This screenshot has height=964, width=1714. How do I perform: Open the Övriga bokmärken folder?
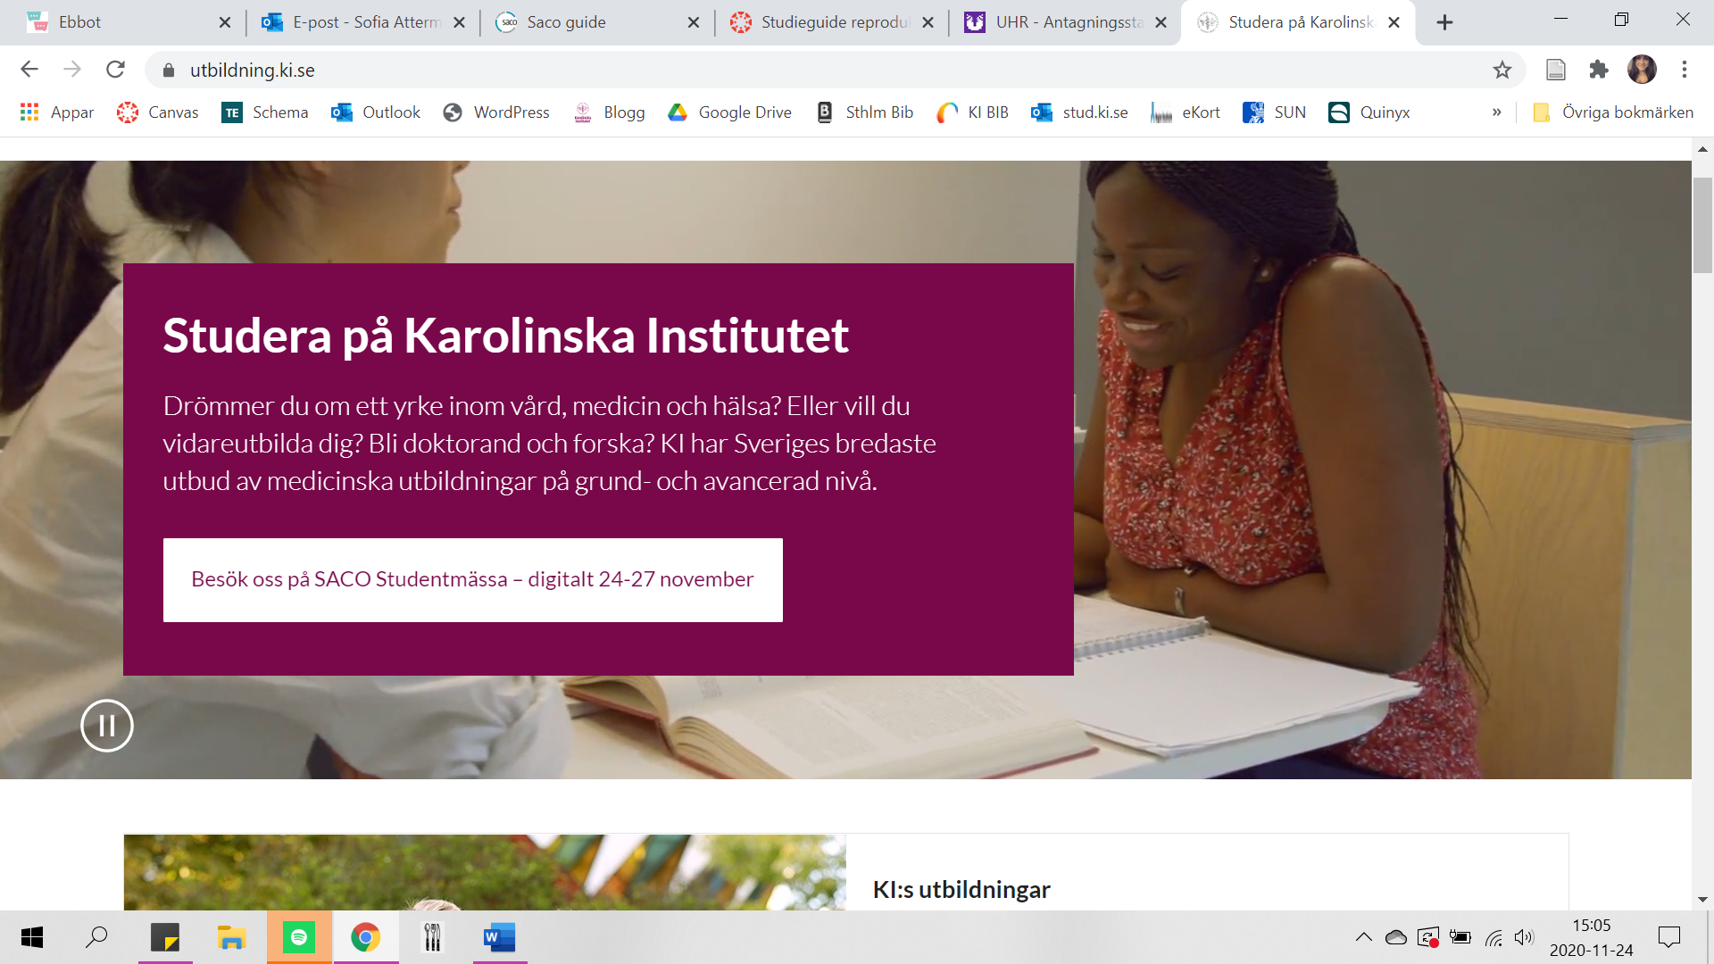coord(1612,112)
